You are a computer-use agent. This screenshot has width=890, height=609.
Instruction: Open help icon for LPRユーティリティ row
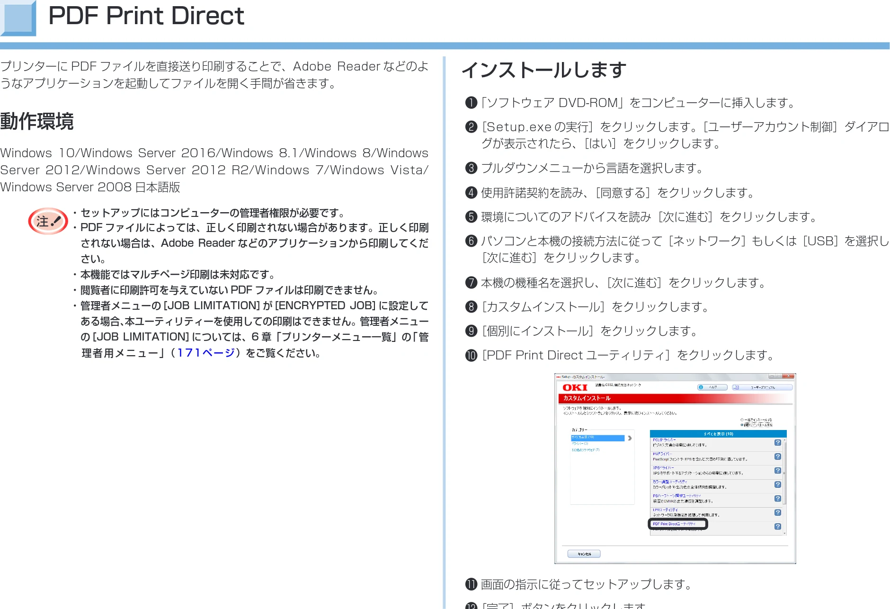click(x=778, y=512)
